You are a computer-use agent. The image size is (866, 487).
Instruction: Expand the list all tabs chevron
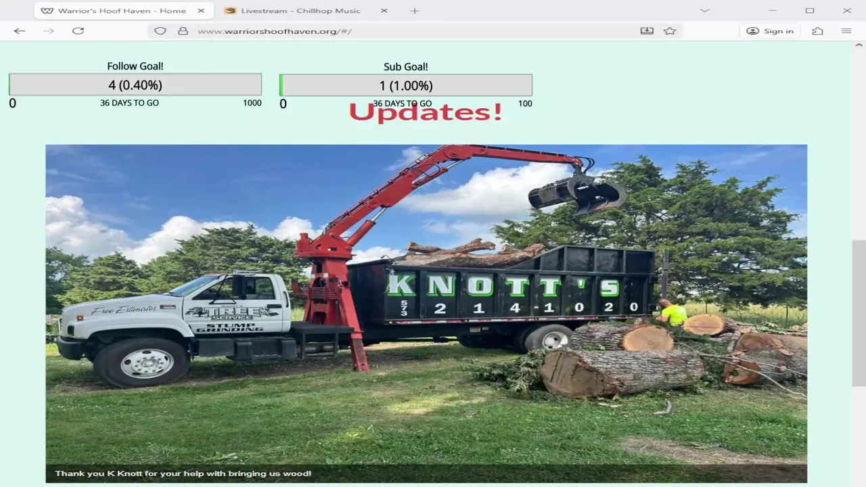[704, 11]
